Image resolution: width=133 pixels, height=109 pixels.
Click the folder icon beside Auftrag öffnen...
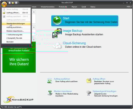point(4,13)
